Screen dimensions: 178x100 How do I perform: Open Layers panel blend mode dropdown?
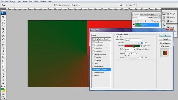point(140,18)
